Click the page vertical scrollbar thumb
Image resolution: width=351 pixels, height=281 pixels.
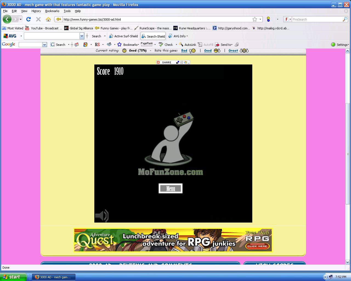[x=348, y=154]
